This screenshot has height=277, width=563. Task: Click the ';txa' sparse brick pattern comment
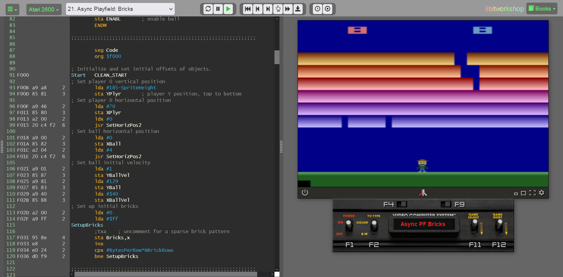pyautogui.click(x=162, y=231)
